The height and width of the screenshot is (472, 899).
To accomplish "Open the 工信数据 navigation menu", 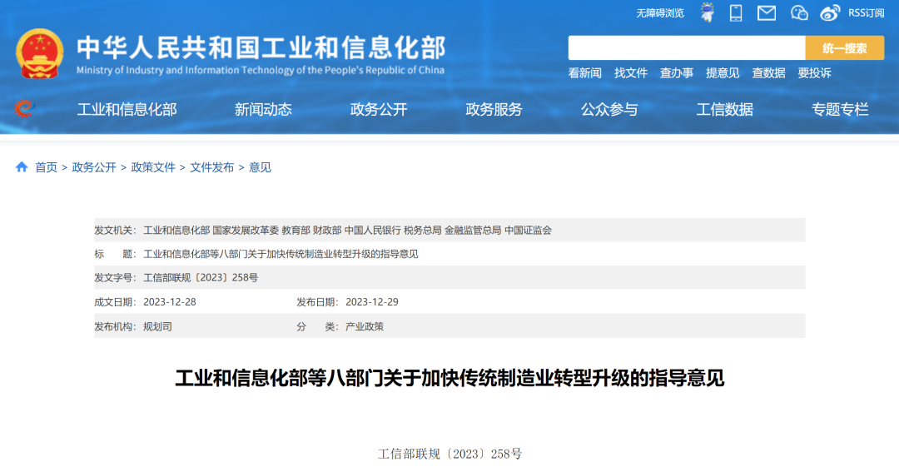I will [x=724, y=109].
